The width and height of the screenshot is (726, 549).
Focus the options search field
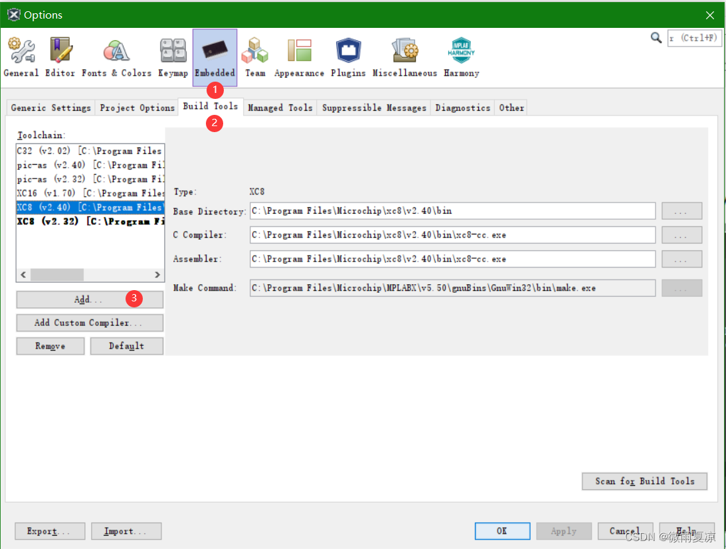point(694,38)
